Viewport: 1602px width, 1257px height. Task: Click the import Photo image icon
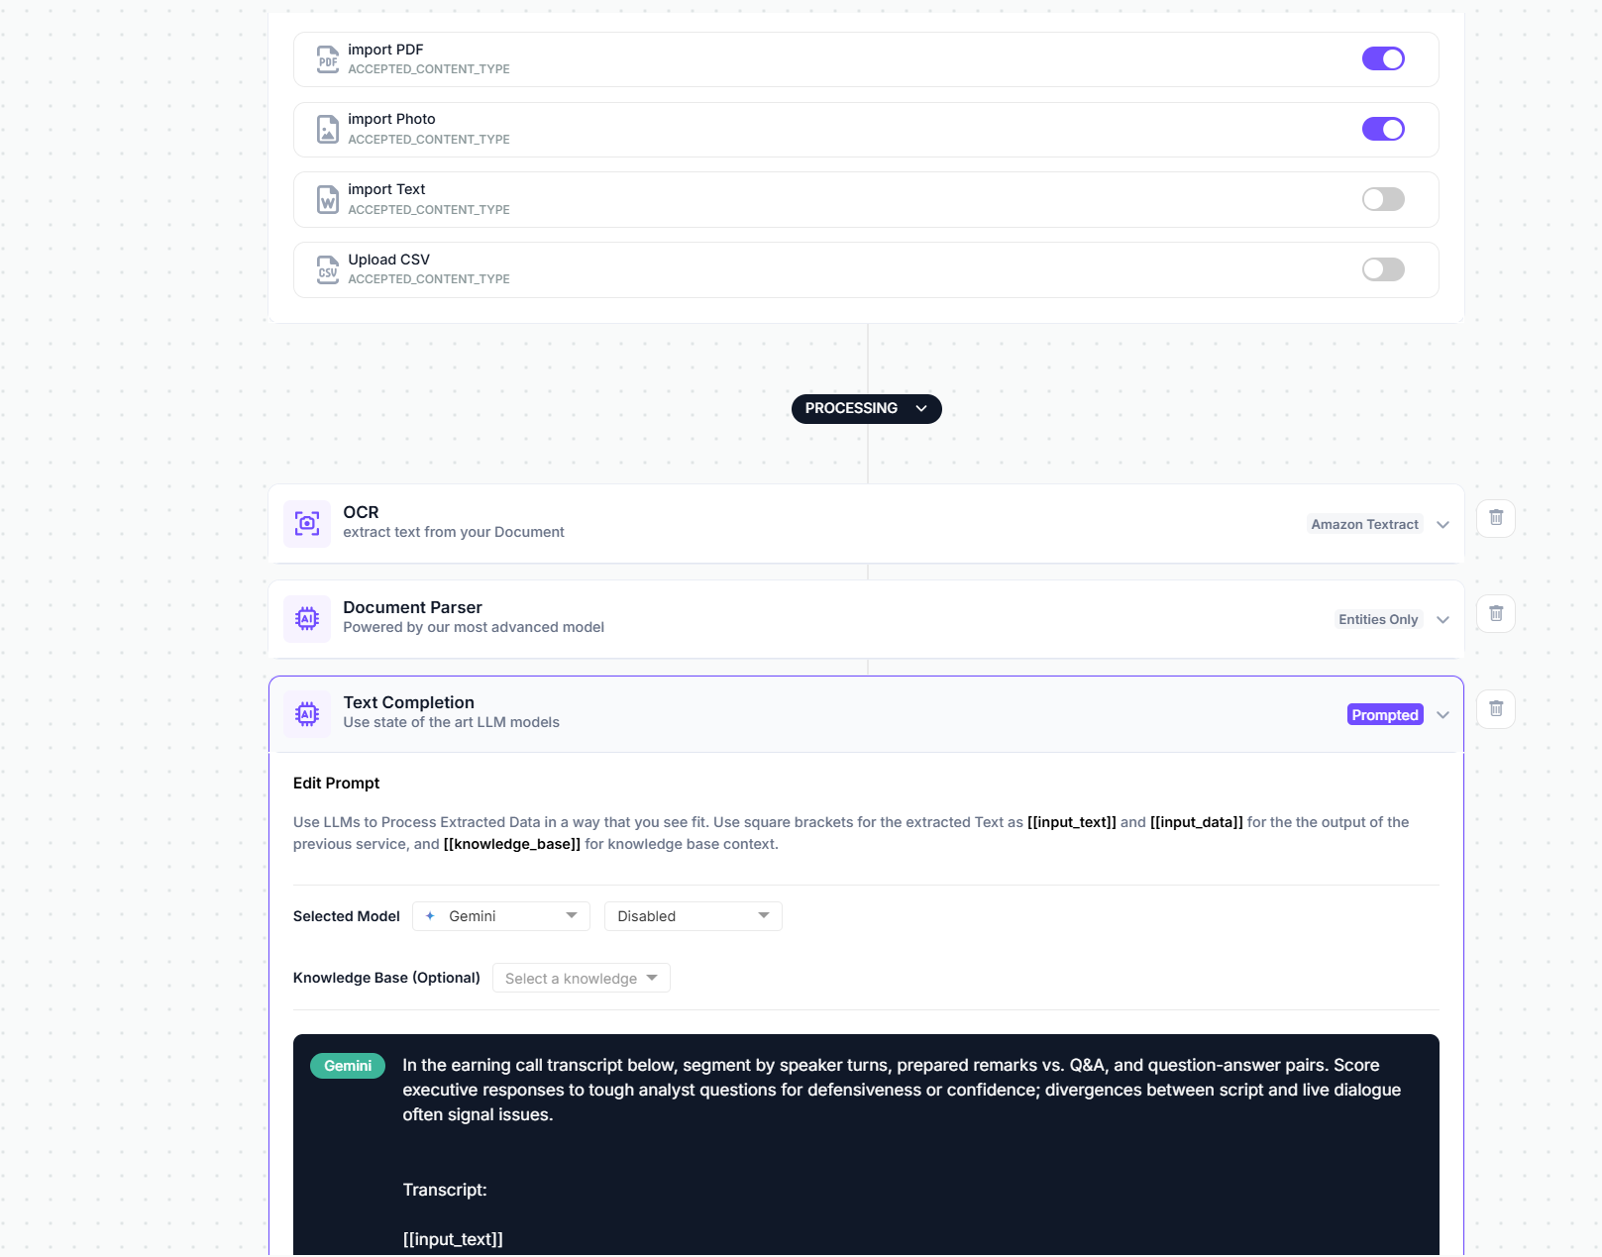tap(327, 130)
